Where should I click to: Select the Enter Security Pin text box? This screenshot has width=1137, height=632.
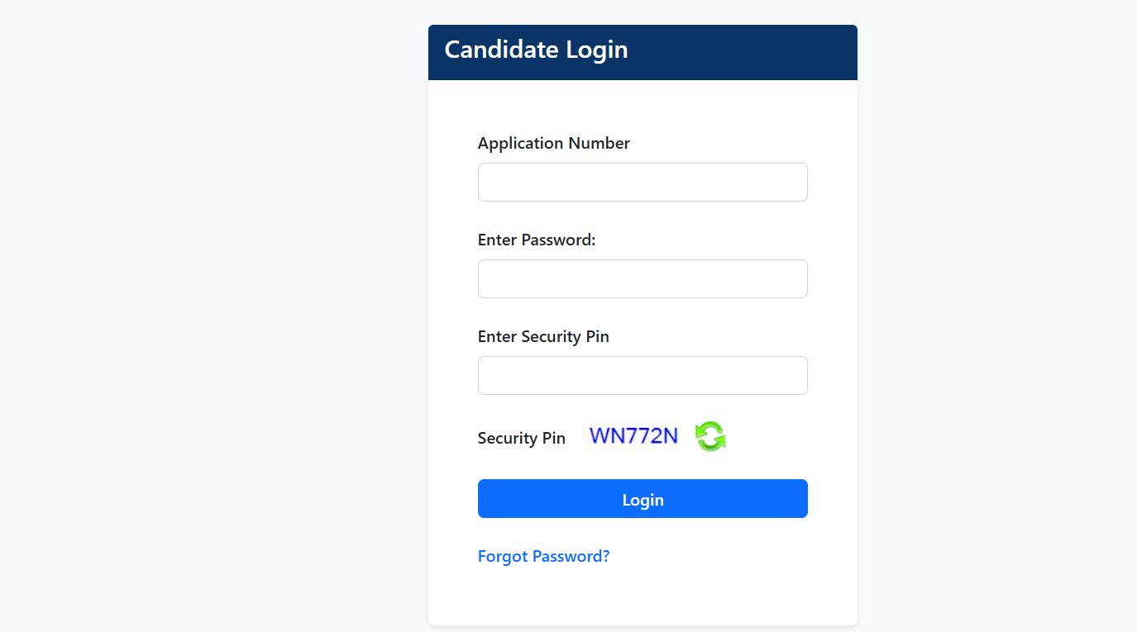tap(643, 375)
